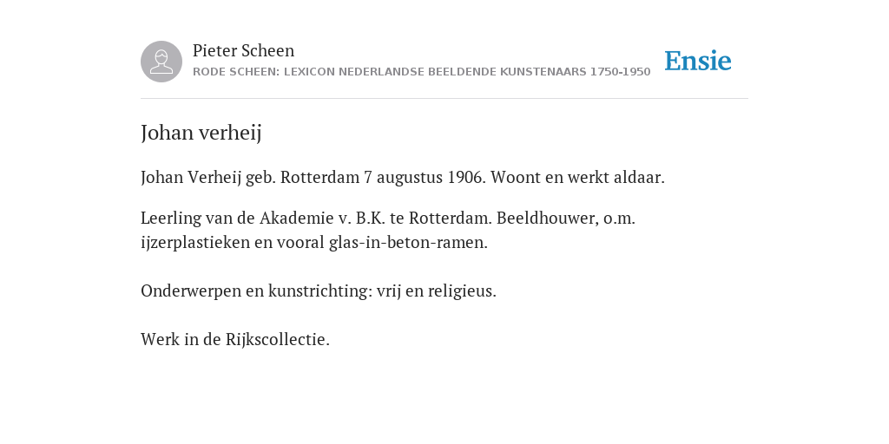Click the word glas-in-beton-ramen

pos(408,243)
